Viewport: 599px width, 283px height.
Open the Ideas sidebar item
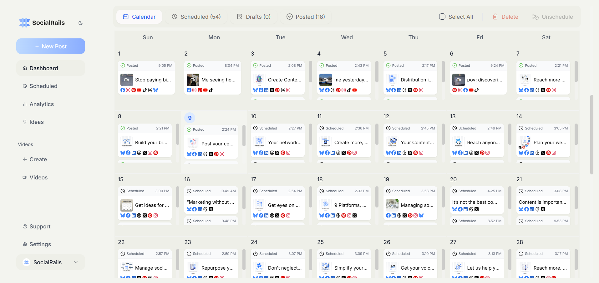click(51, 122)
